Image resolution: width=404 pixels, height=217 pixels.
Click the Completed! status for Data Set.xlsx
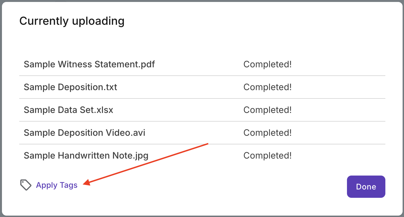[267, 110]
